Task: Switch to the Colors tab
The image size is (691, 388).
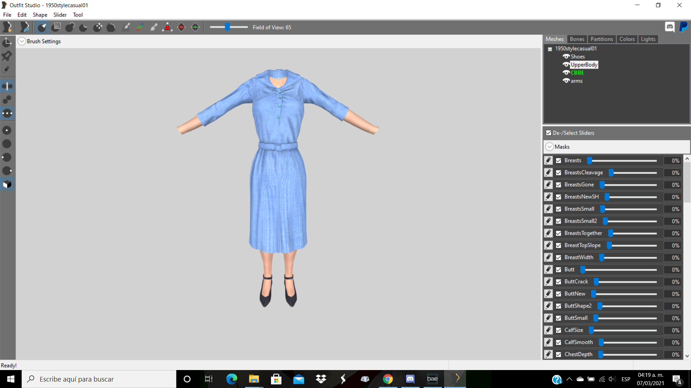Action: coord(627,39)
